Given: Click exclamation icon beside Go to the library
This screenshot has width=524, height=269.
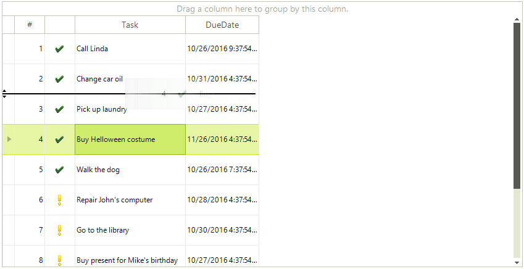Looking at the screenshot, I should 59,230.
